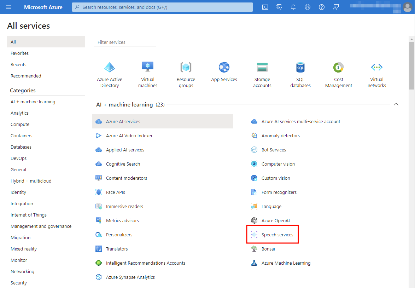415x288 pixels.
Task: Open the user account avatar menu
Action: (407, 7)
